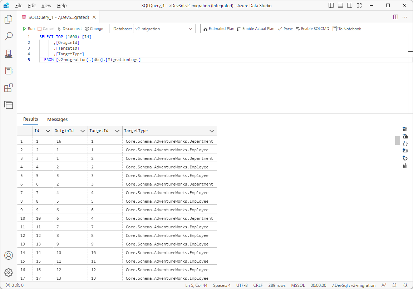
Task: Open the TargetType column filter dropdown
Action: (211, 131)
